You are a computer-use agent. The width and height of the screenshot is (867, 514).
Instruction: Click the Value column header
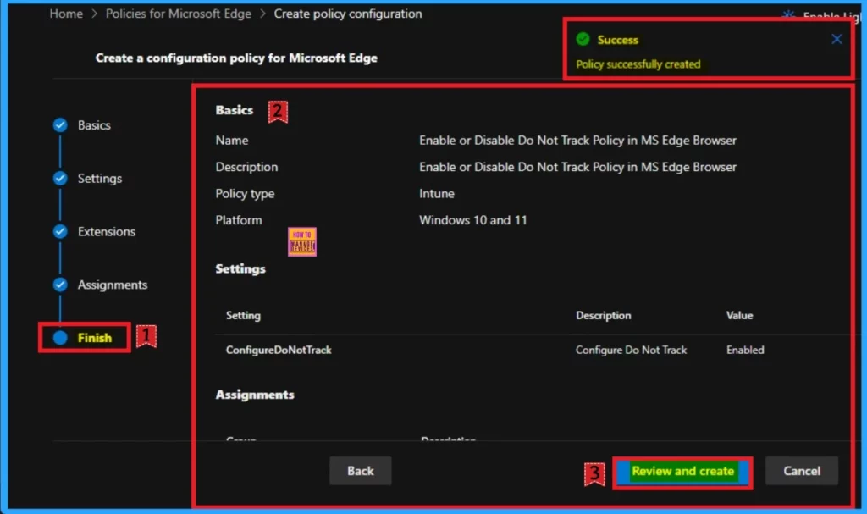pyautogui.click(x=739, y=315)
